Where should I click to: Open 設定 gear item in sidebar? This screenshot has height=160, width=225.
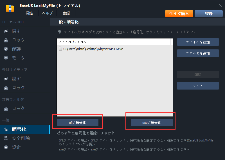pos(16,147)
